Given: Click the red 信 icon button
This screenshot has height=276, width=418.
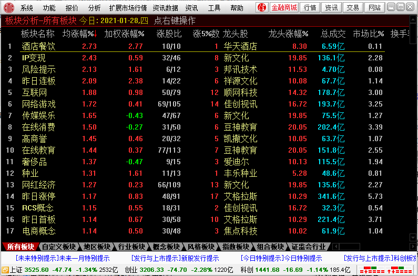Looking at the screenshot, I should click(262, 7).
